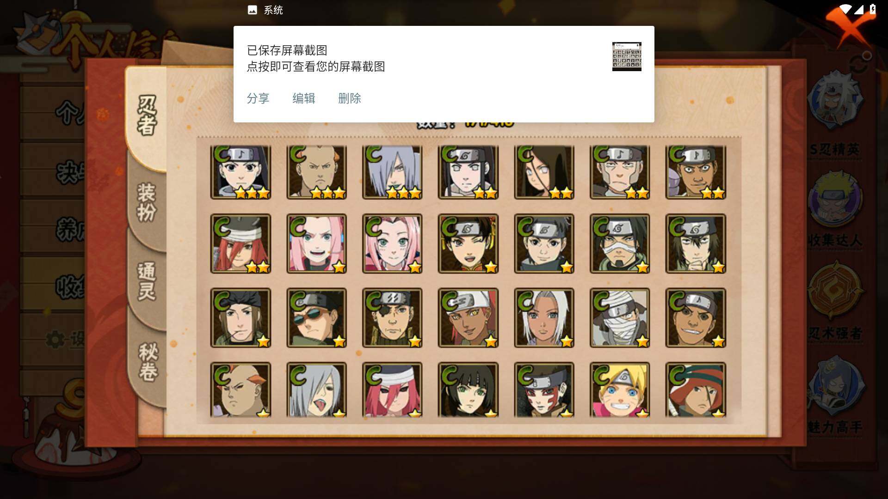The height and width of the screenshot is (499, 888).
Task: Switch to the 通灵 tab
Action: [147, 281]
